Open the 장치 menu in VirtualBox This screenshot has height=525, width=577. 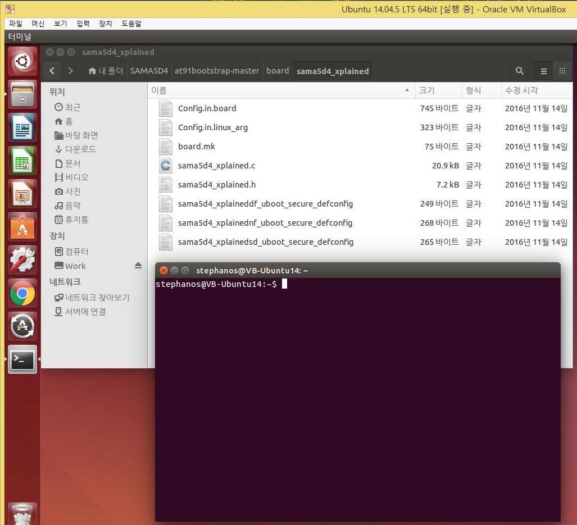click(105, 24)
